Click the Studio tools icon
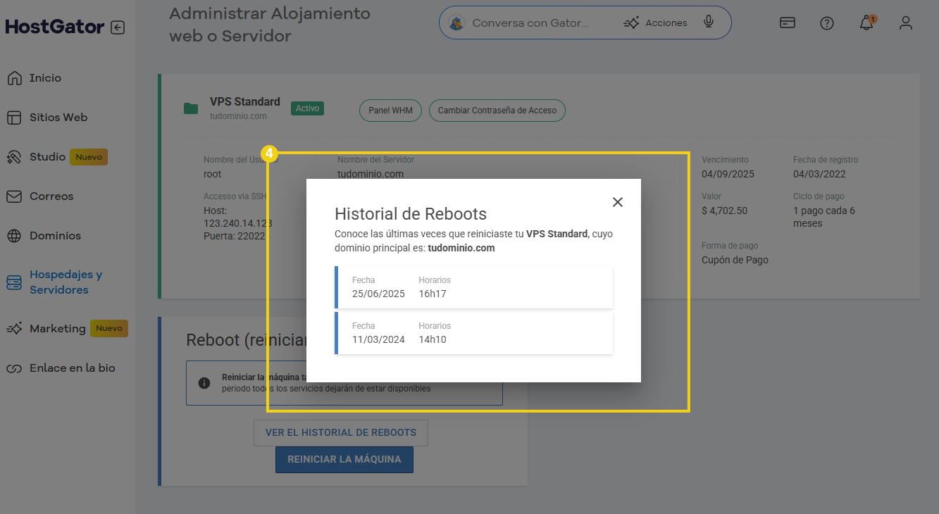 coord(14,157)
